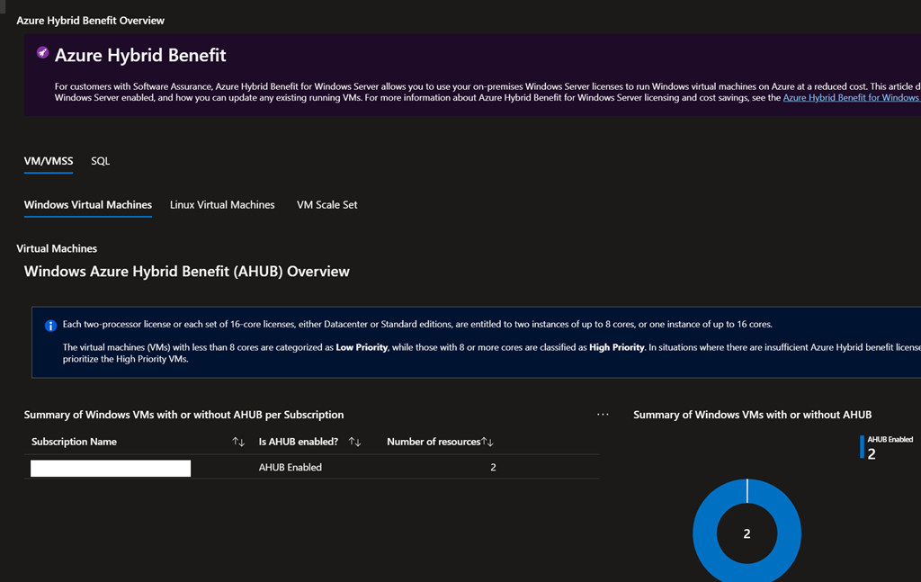Image resolution: width=921 pixels, height=582 pixels.
Task: Click the Azure Hybrid Benefit Overview title
Action: [x=91, y=21]
